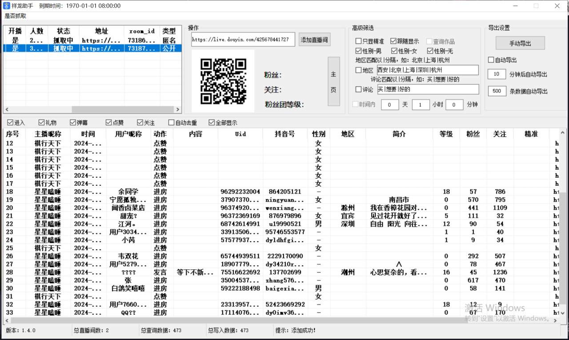
Task: Click the 主播昵称 column header
Action: (x=48, y=134)
